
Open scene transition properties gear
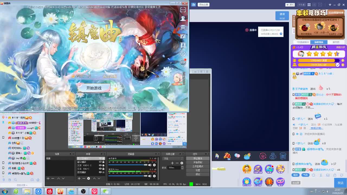pyautogui.click(x=182, y=163)
